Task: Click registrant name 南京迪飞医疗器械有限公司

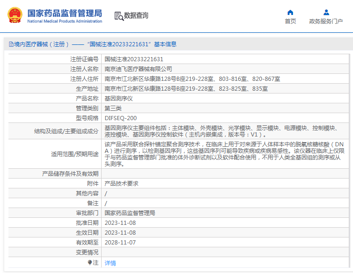Action: click(x=138, y=69)
